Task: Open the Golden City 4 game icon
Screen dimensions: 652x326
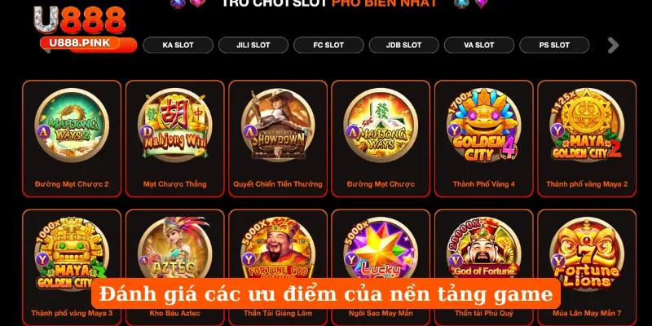Action: (x=483, y=126)
